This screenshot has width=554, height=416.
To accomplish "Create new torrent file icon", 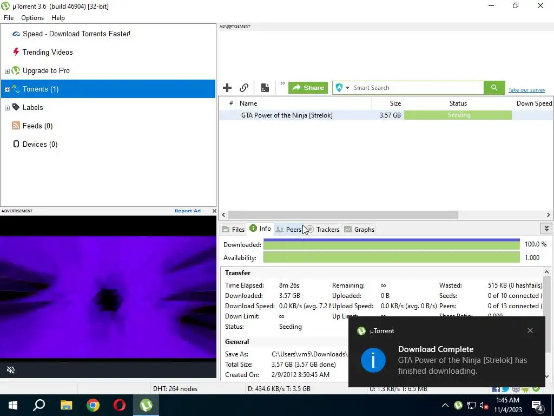I will point(265,88).
